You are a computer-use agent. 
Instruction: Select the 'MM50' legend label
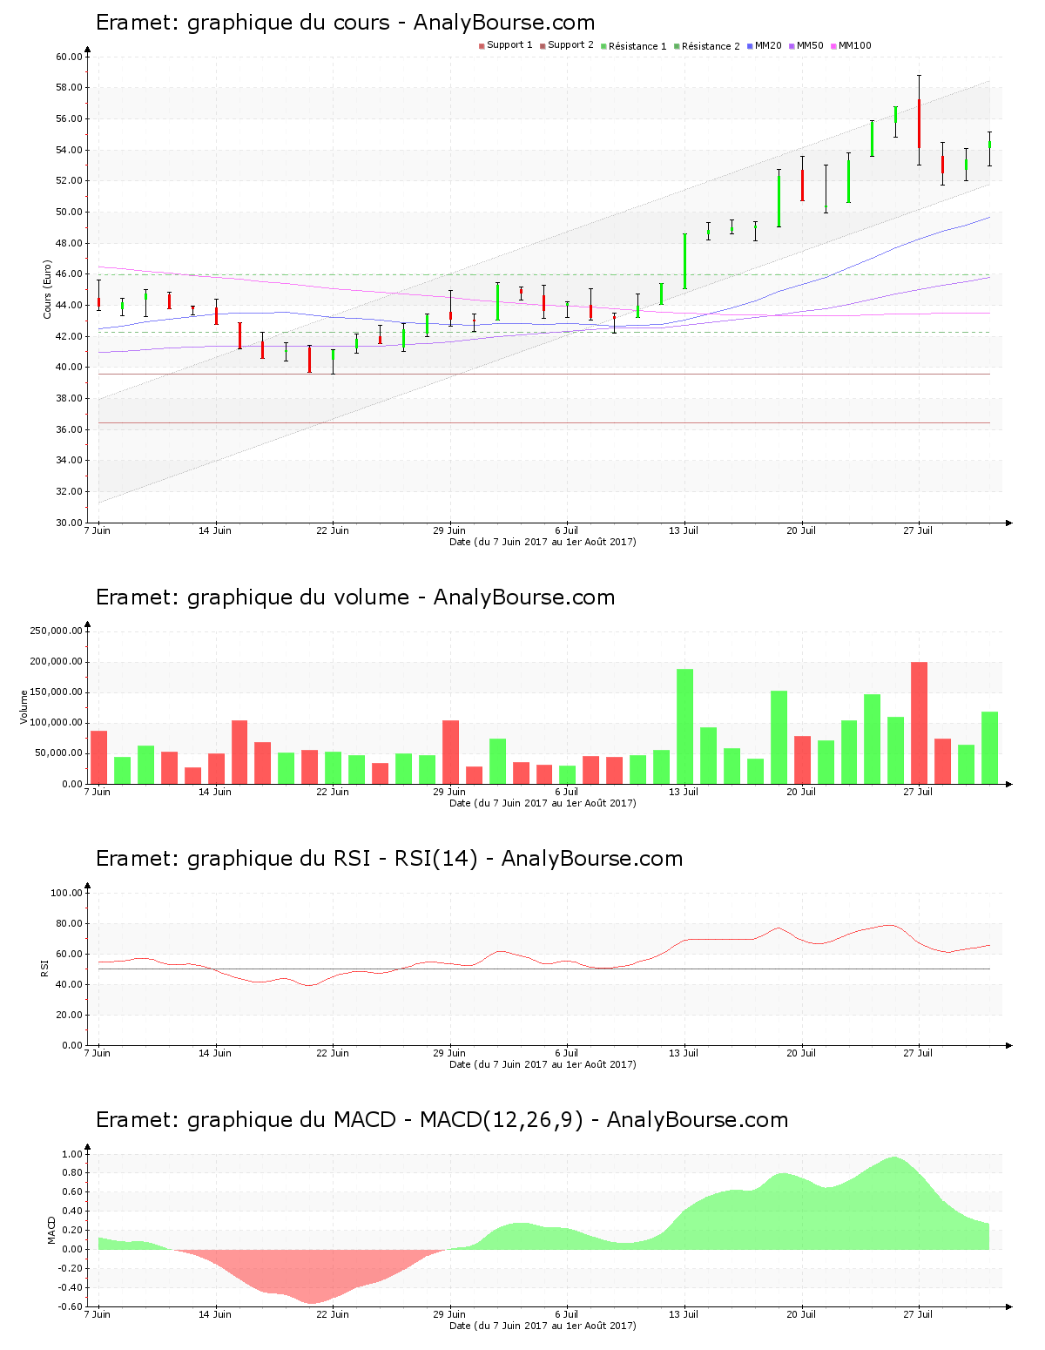tap(810, 45)
